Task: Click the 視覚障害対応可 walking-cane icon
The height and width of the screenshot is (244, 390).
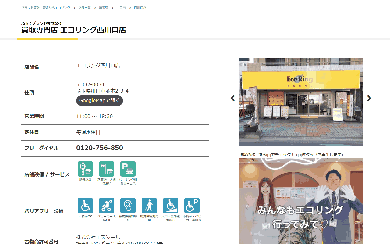Action: click(149, 206)
